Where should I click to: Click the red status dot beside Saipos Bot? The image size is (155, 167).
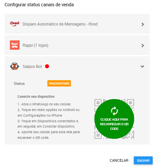point(47,66)
